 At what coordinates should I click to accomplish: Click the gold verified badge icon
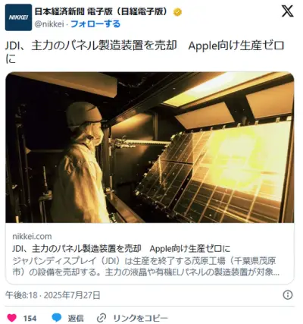[x=177, y=12]
